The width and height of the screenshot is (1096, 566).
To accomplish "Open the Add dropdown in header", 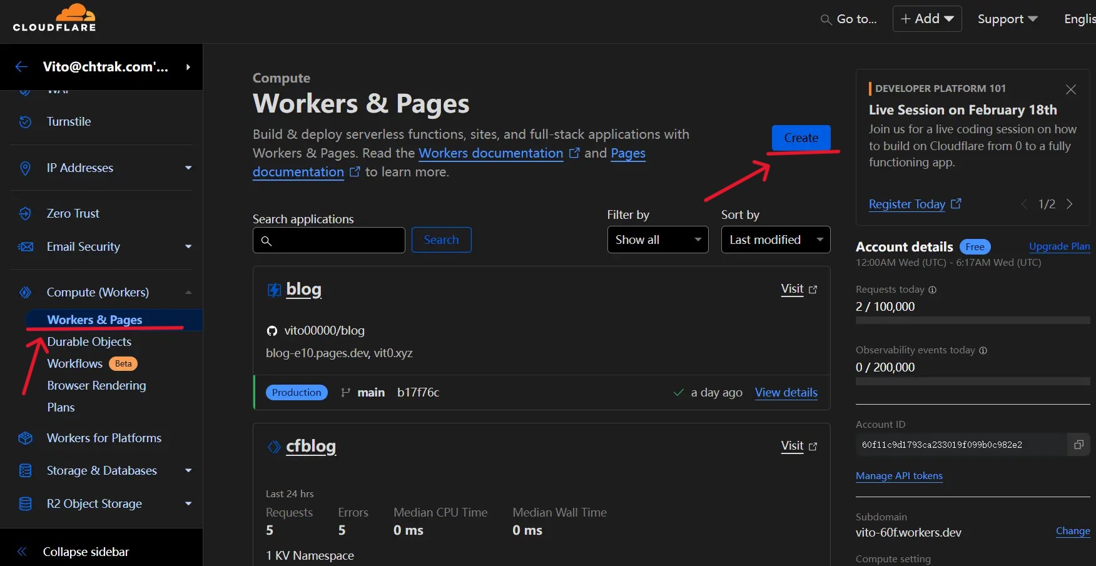I will click(926, 19).
